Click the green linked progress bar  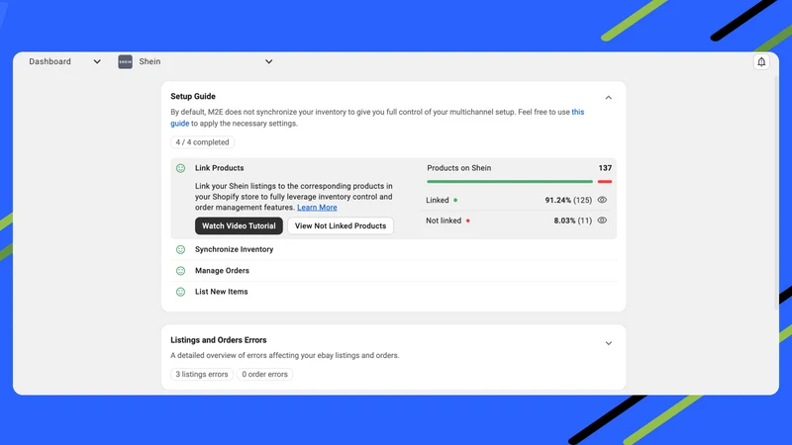(510, 182)
